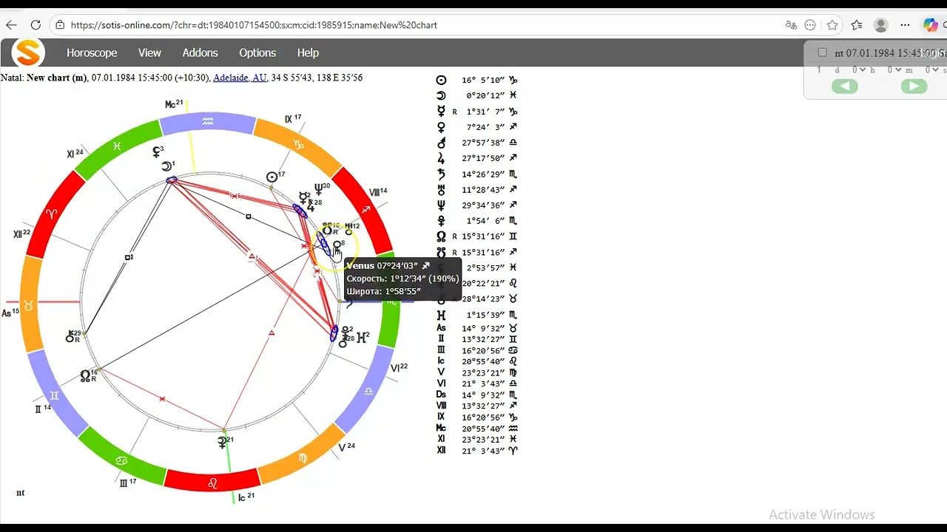The width and height of the screenshot is (947, 532).
Task: Select the Pluto glyph in planet list
Action: coord(441,220)
